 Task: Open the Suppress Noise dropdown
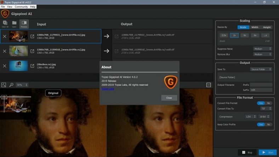click(262, 49)
